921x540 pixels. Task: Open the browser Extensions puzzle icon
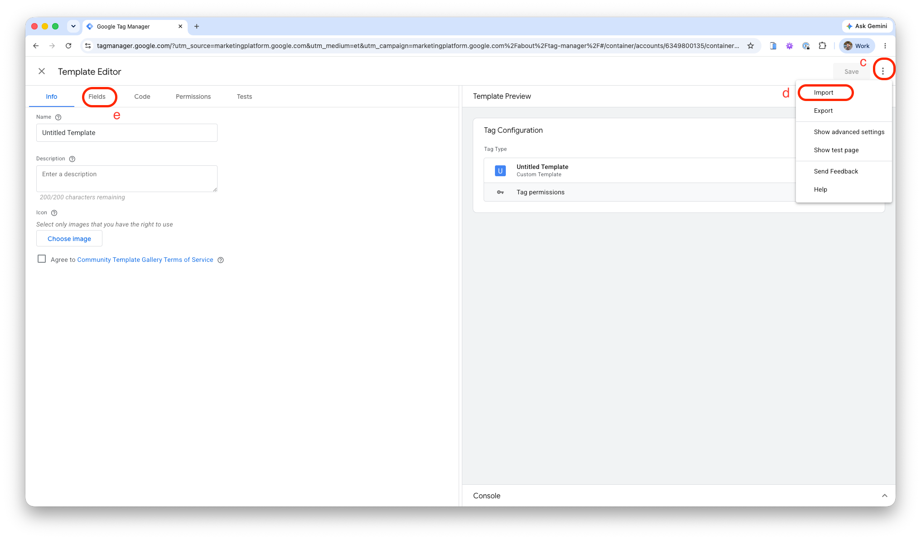(x=822, y=46)
